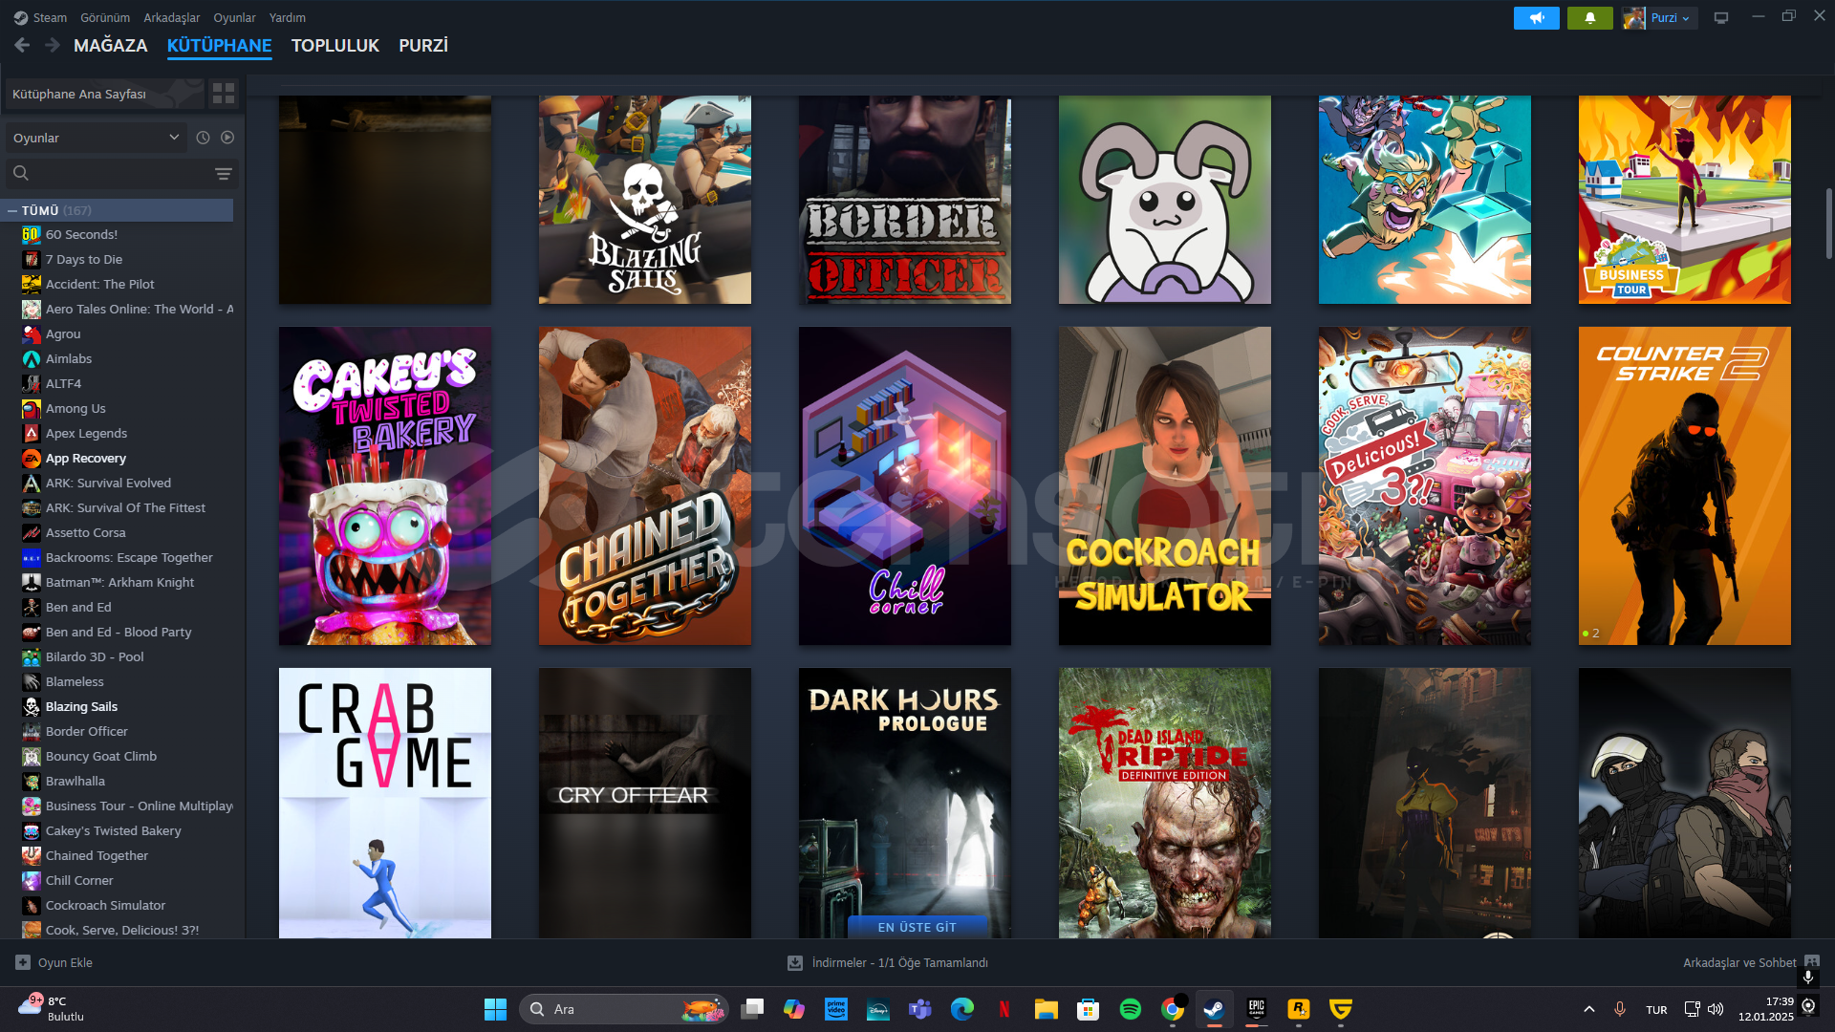
Task: Open Steam from the Windows taskbar
Action: (1214, 1009)
